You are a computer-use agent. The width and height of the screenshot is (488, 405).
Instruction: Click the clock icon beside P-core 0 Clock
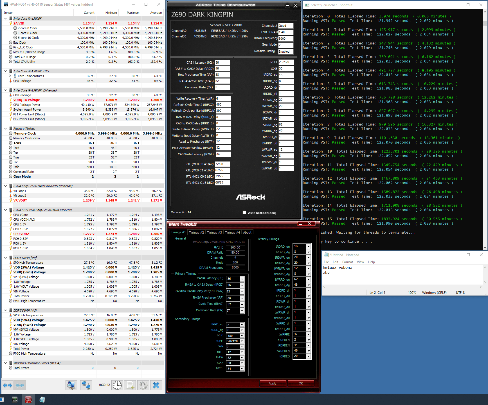pos(15,28)
